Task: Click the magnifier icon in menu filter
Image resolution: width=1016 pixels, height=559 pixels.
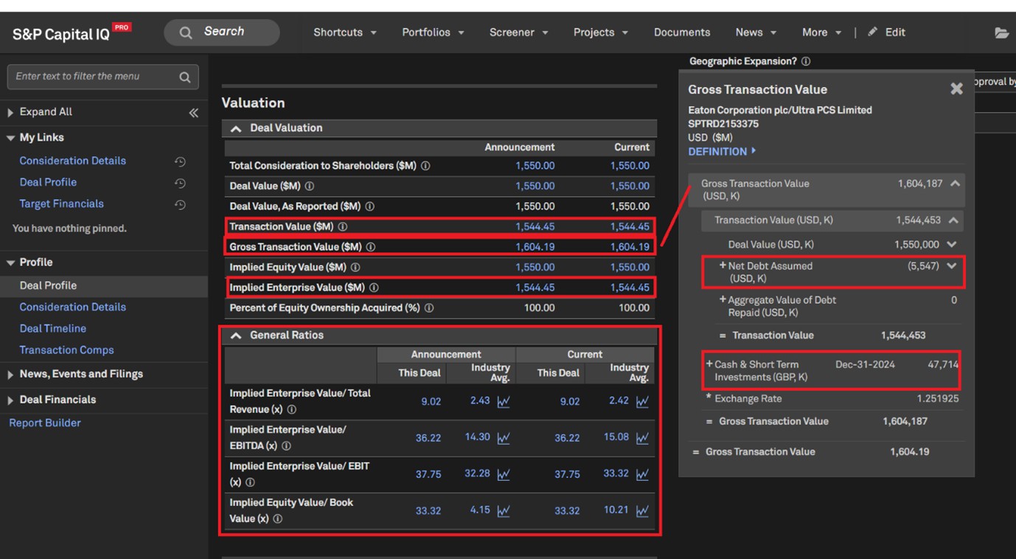Action: (184, 77)
